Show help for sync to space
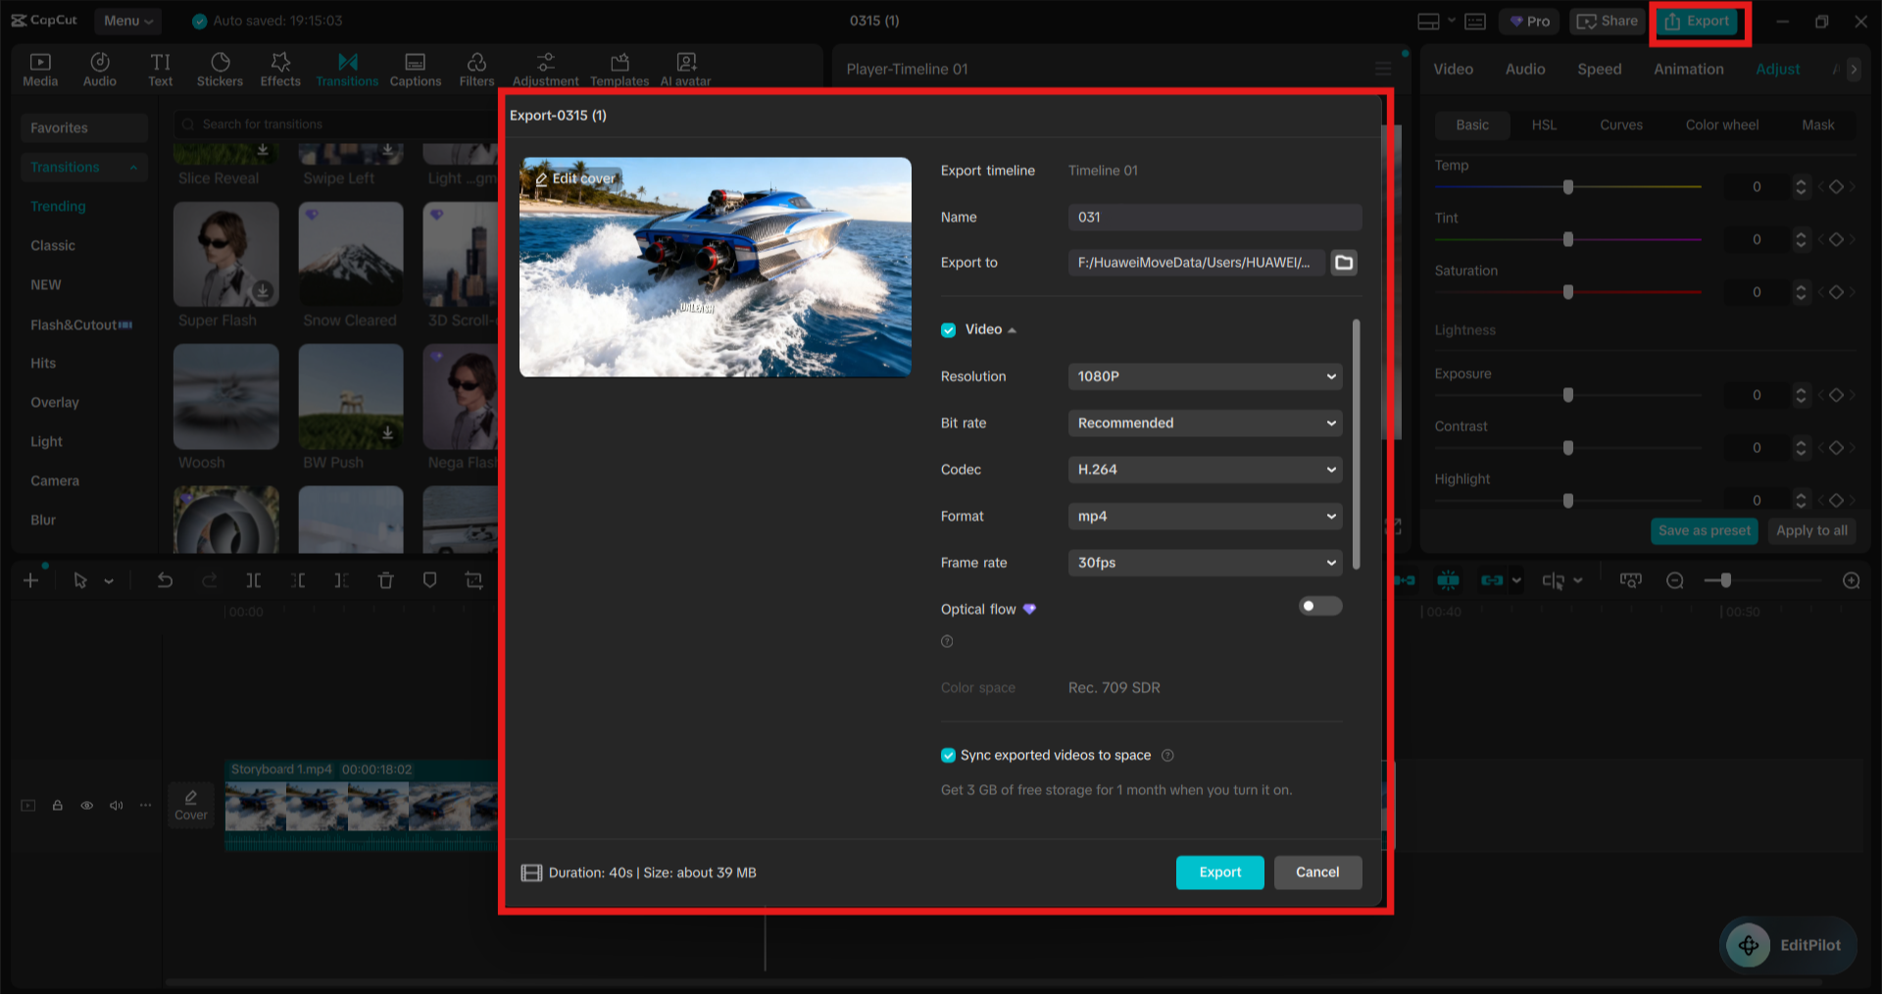This screenshot has width=1882, height=995. point(1167,756)
